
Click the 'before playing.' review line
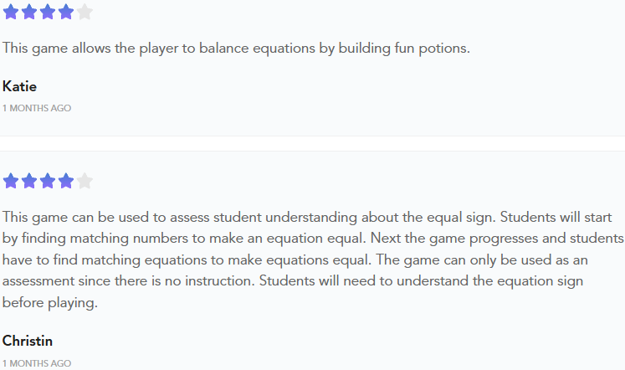click(x=50, y=303)
